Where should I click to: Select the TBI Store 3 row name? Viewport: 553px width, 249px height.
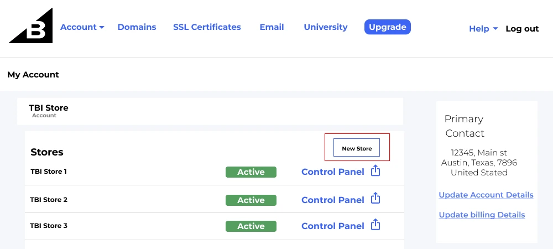coord(49,226)
